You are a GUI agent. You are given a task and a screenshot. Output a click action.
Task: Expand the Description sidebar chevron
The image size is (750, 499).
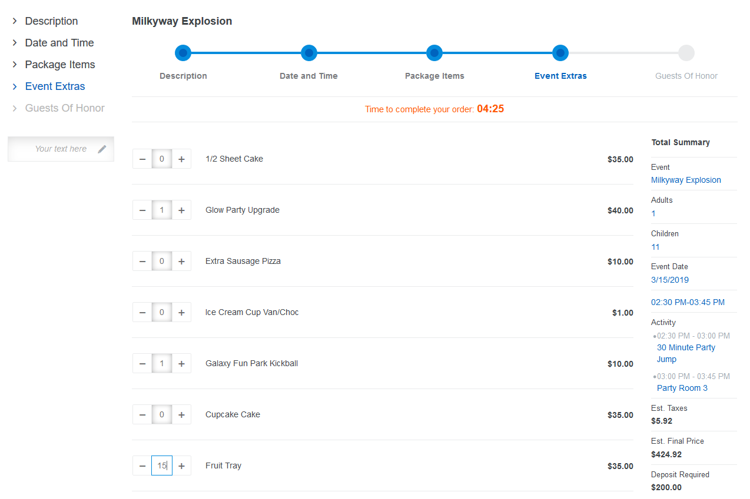tap(15, 21)
